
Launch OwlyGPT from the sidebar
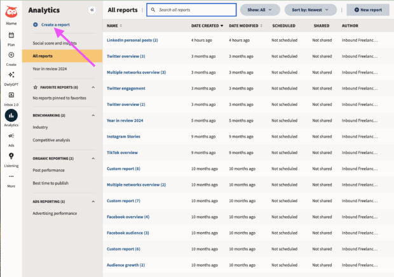click(11, 75)
